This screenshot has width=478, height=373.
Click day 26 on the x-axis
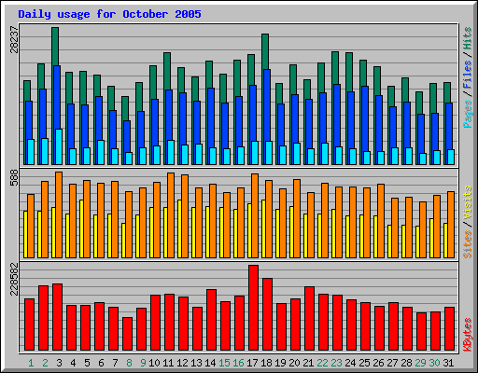(378, 363)
